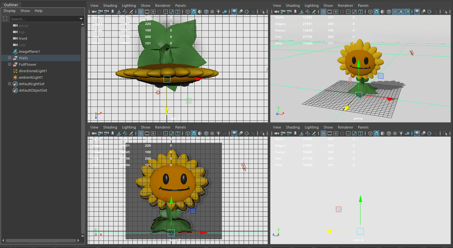Toggle Resolution Gate in top view panel
453x248 pixels.
coord(153,12)
